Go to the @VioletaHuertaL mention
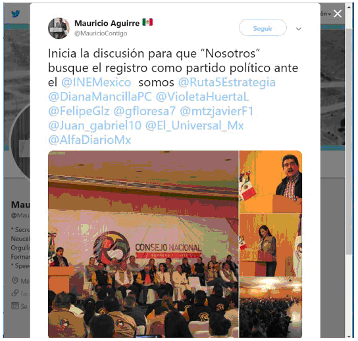This screenshot has height=341, width=358. pyautogui.click(x=203, y=97)
